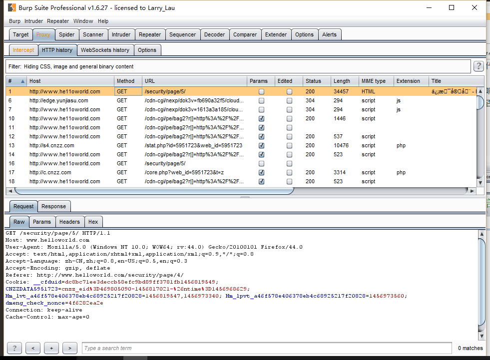Toggle Edited checkbox for row 16
Image resolution: width=490 pixels, height=360 pixels.
[x=289, y=163]
